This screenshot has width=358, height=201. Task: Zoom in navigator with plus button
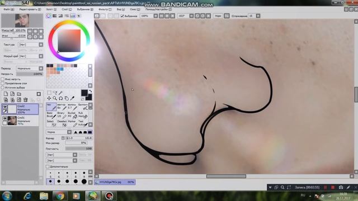pyautogui.click(x=35, y=31)
